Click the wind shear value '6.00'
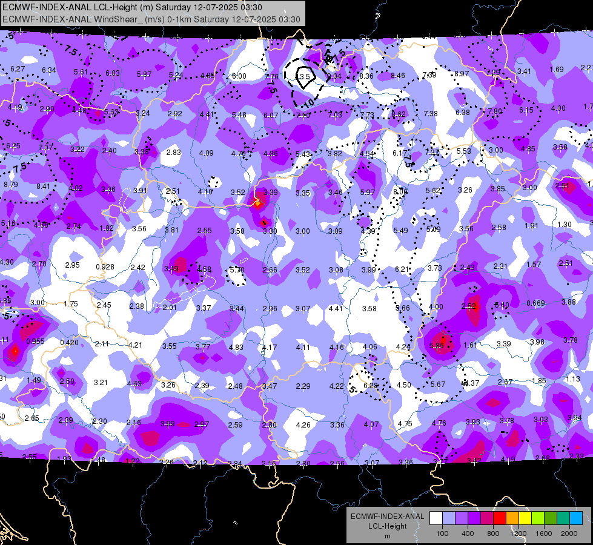Screen dimensions: 593x545 point(239,76)
